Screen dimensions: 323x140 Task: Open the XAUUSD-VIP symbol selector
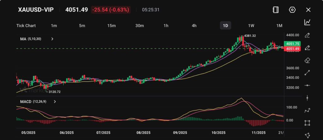(x=36, y=10)
